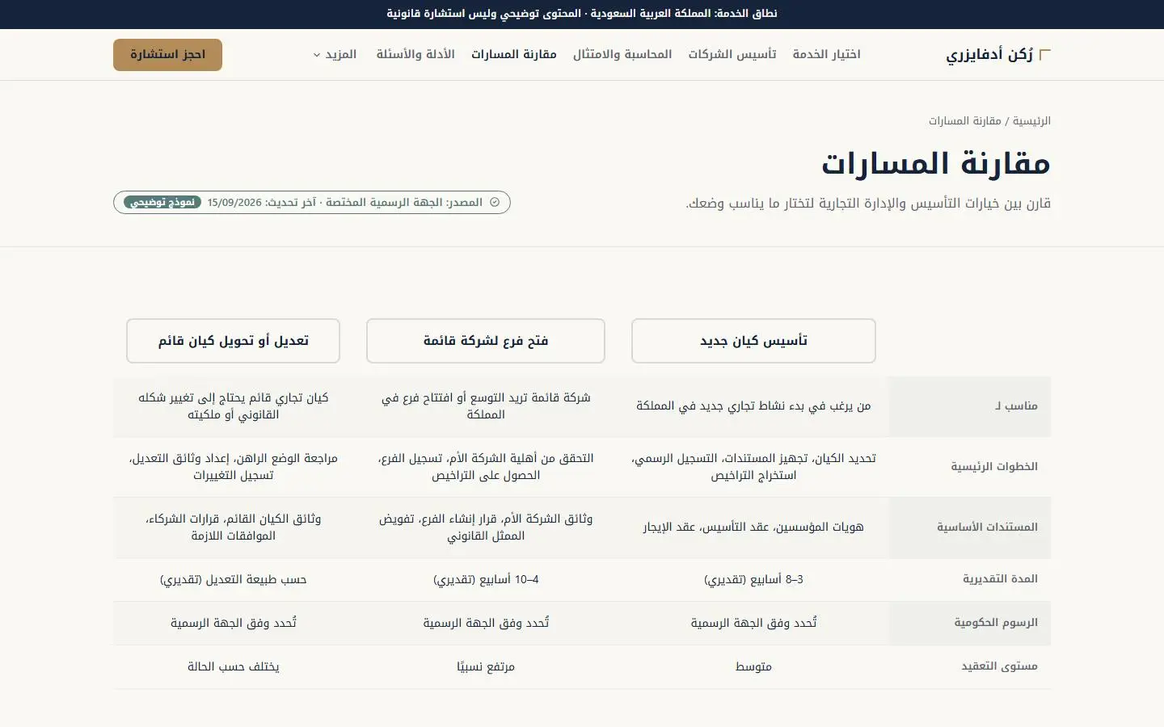
Task: Click the check-circle icon beside المصدر
Action: tap(495, 203)
